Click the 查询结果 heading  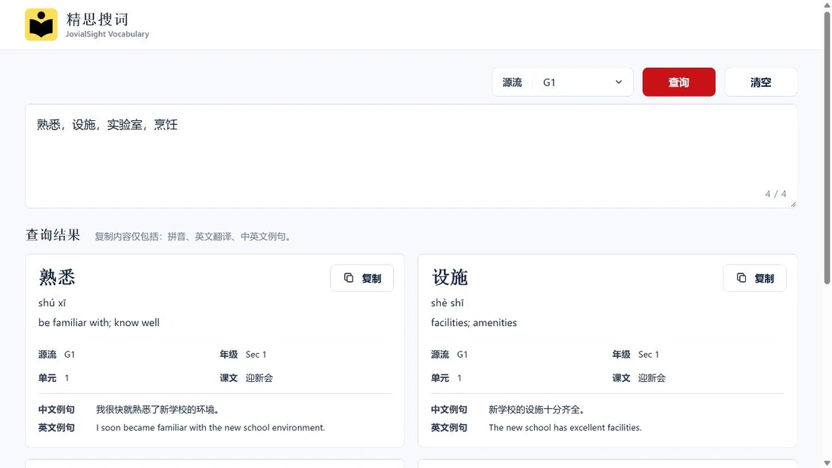click(53, 235)
